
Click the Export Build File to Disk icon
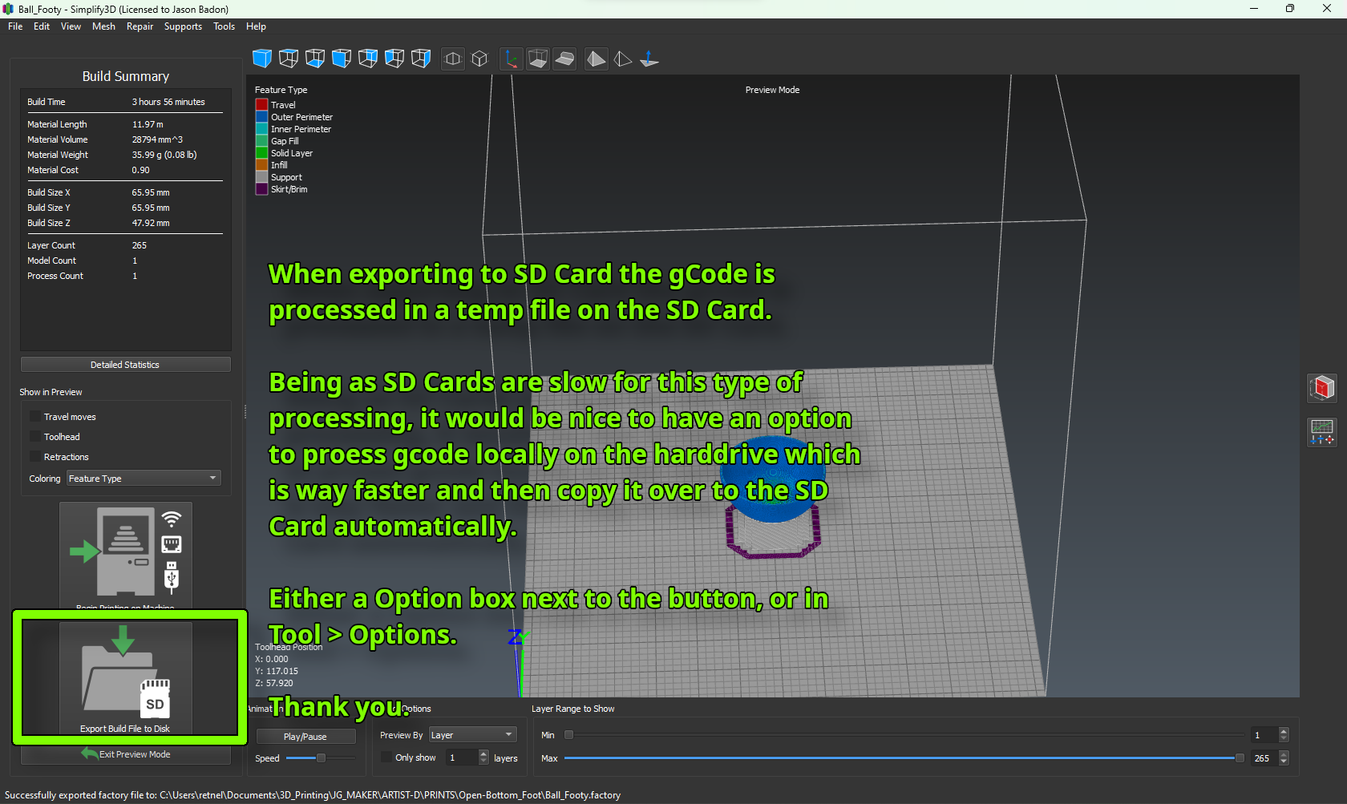[x=126, y=677]
